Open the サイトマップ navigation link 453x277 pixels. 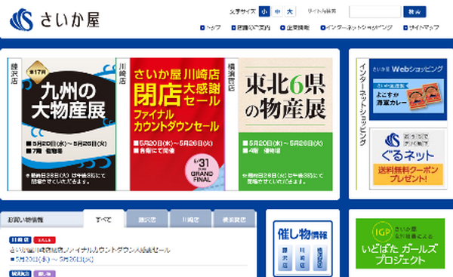421,28
